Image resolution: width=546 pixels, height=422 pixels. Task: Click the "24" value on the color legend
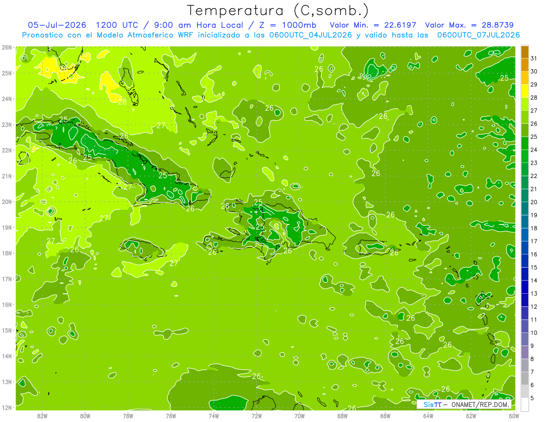pyautogui.click(x=534, y=150)
